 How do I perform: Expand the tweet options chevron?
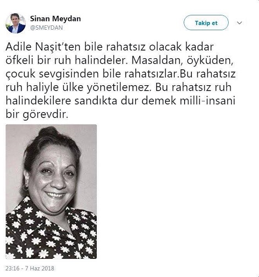[x=240, y=23]
